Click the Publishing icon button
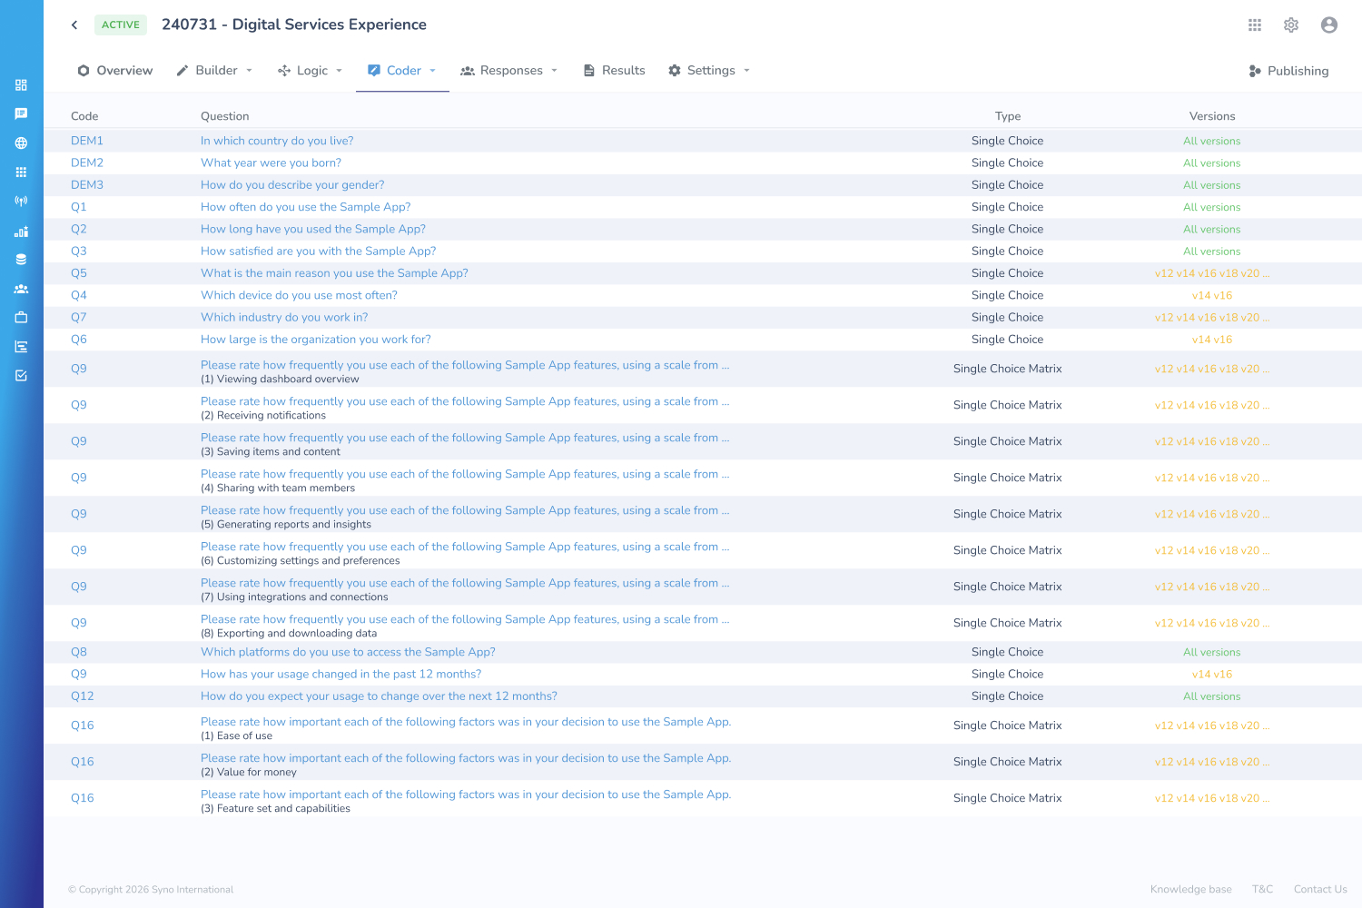The image size is (1362, 908). [x=1288, y=71]
